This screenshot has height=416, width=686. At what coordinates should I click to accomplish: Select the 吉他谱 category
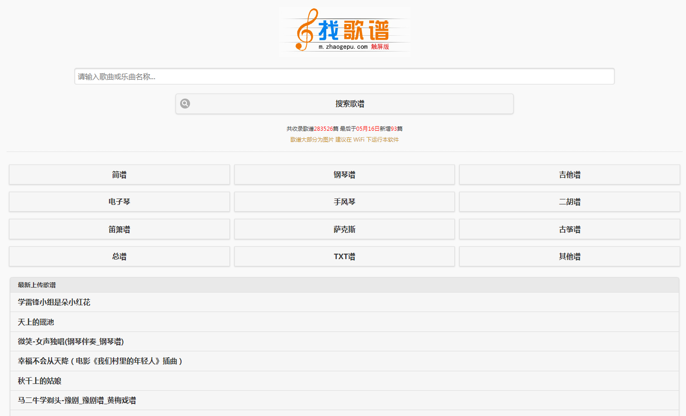point(569,175)
